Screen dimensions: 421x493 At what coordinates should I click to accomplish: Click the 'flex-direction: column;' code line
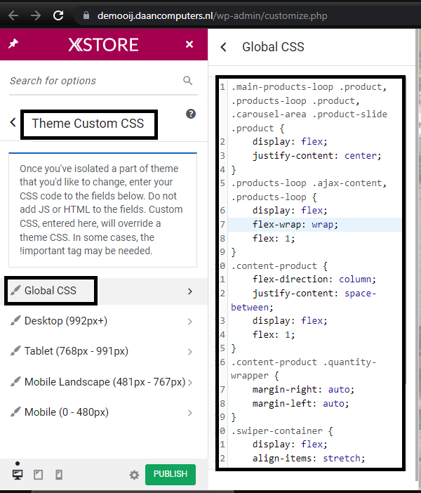pos(314,280)
